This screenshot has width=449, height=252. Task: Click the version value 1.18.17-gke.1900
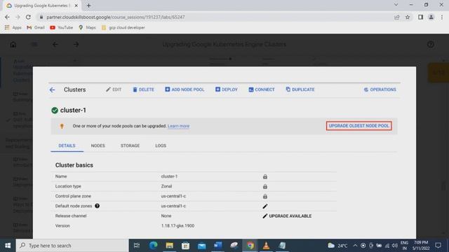pos(177,225)
